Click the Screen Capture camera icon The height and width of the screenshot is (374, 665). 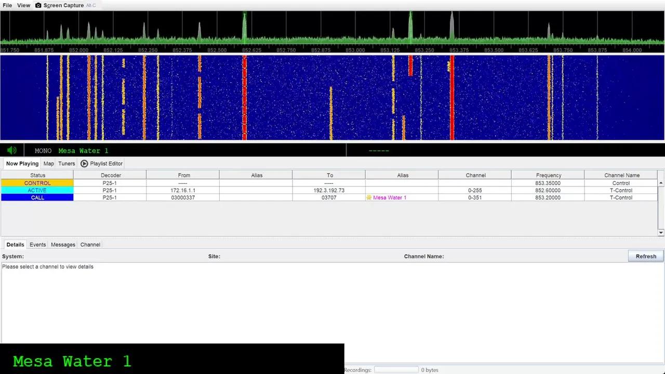38,5
